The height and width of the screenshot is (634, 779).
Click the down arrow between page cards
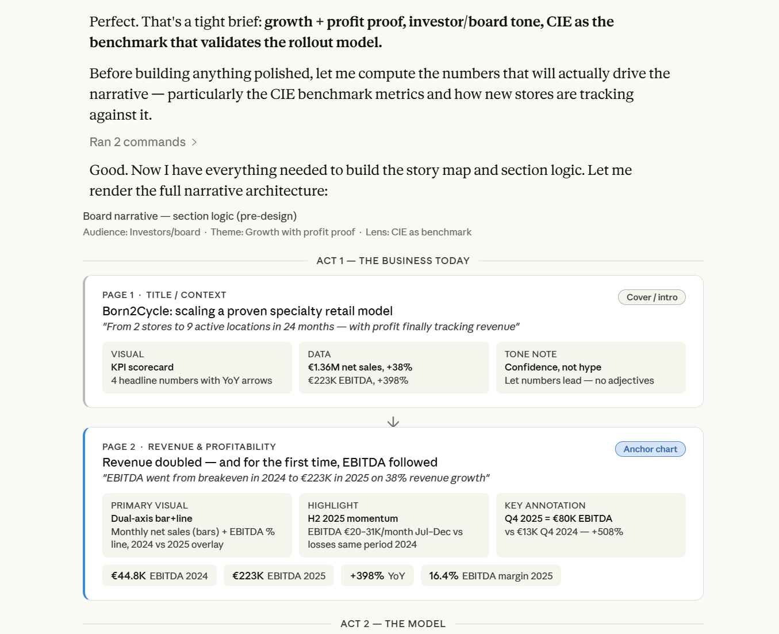click(393, 422)
